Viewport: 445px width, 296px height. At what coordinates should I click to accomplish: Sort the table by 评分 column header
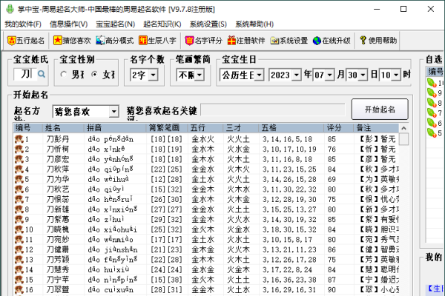point(338,128)
